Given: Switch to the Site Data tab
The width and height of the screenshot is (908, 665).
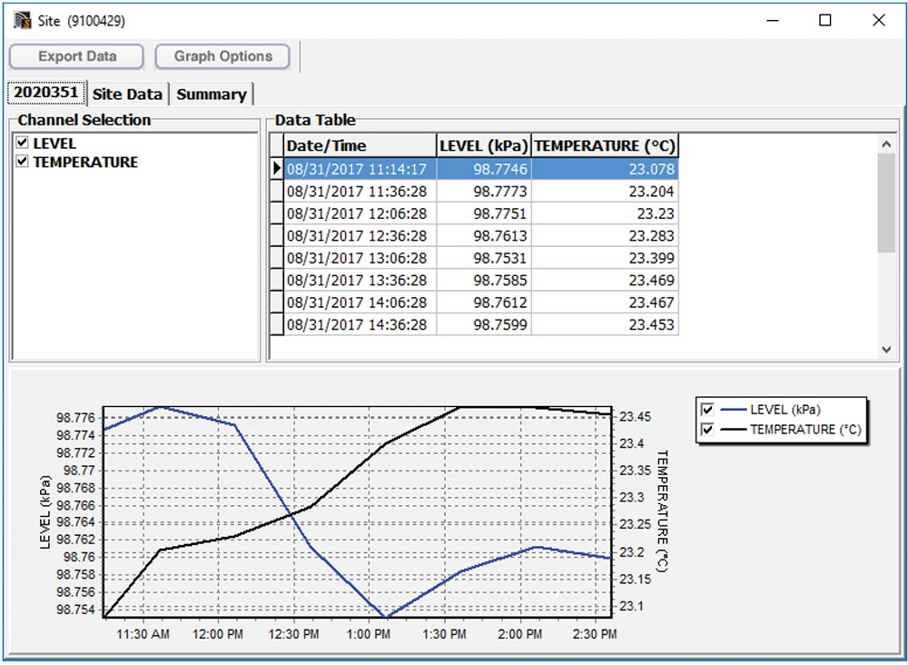Looking at the screenshot, I should pos(125,94).
